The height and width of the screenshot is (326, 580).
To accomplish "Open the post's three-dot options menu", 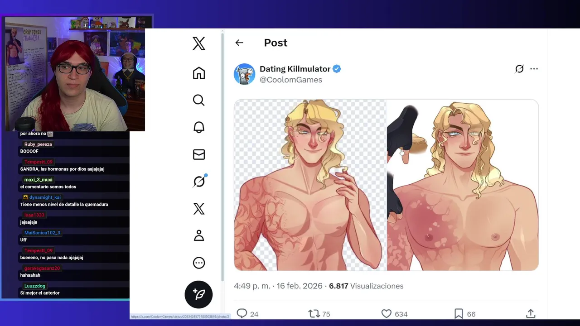I will point(534,69).
